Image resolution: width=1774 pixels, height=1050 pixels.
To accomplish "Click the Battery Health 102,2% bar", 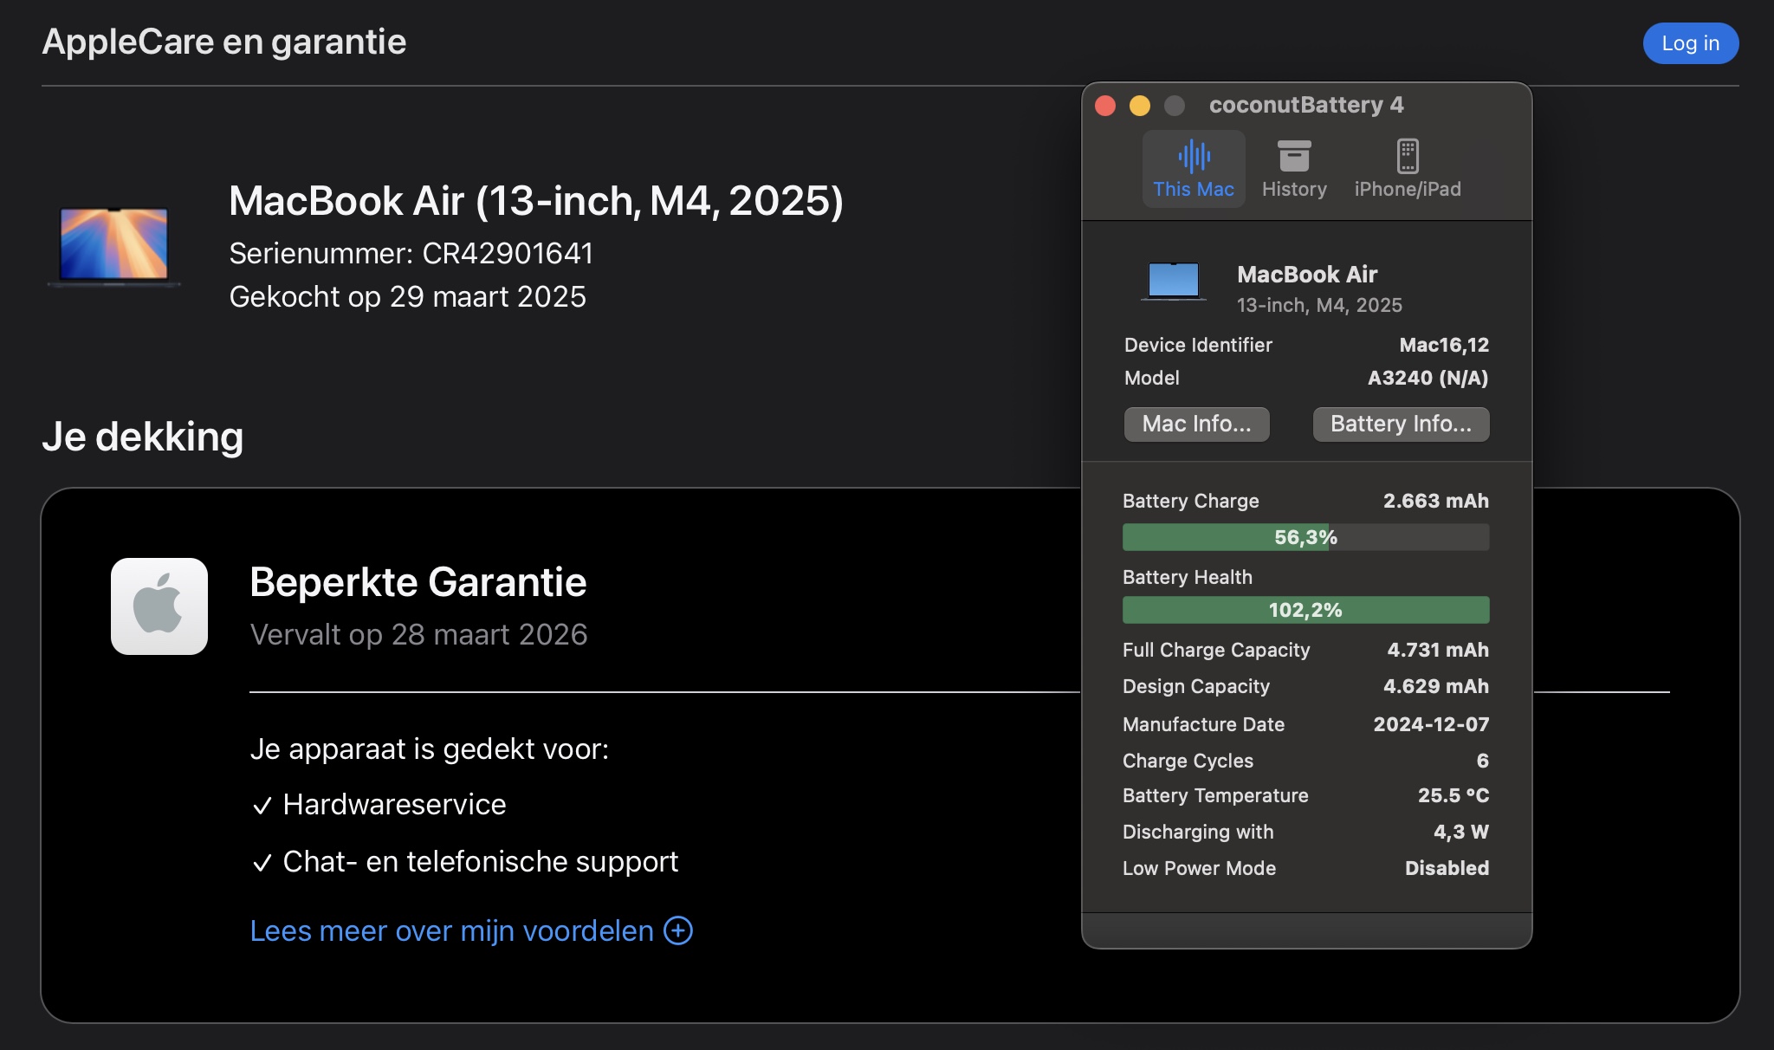I will click(1305, 610).
